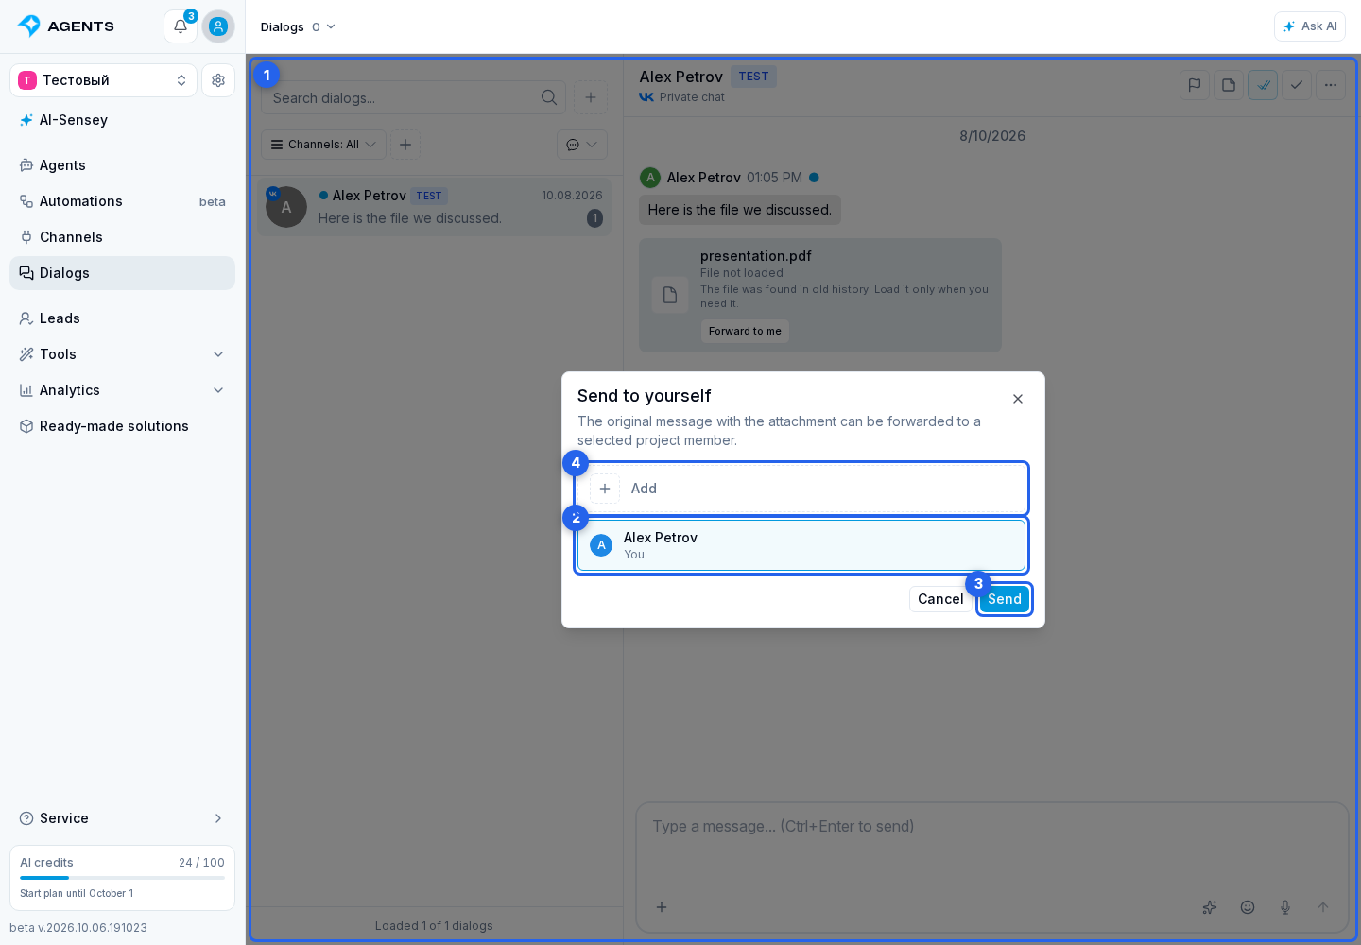Image resolution: width=1361 pixels, height=945 pixels.
Task: Click the search magnifier in dialogs search
Action: click(x=549, y=97)
